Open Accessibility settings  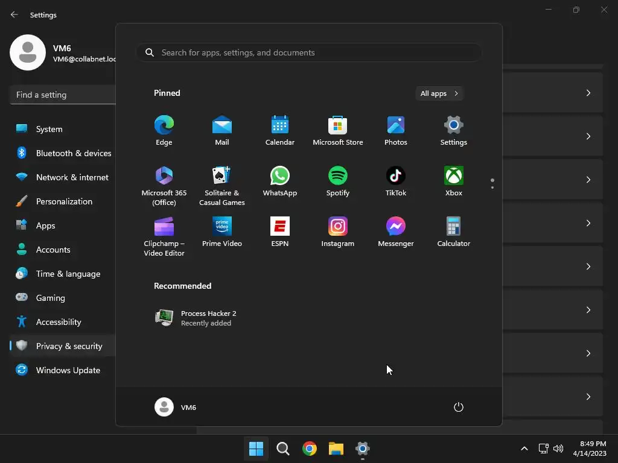point(63,322)
